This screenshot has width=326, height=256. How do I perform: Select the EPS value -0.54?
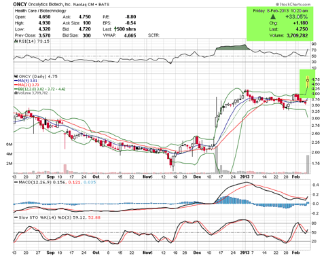pos(130,23)
